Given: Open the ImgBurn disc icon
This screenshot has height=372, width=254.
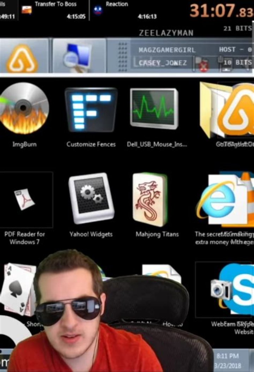Looking at the screenshot, I should 24,109.
